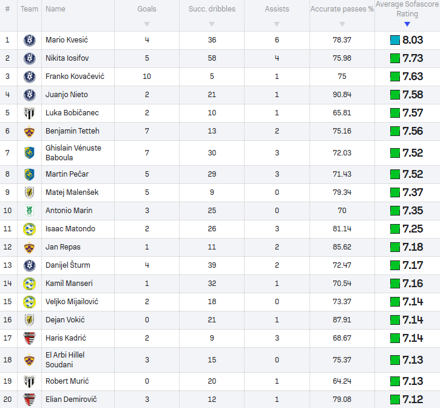Screen dimensions: 440x408
Task: Click Haris Kadrić's red-black team crest
Action: pyautogui.click(x=29, y=339)
